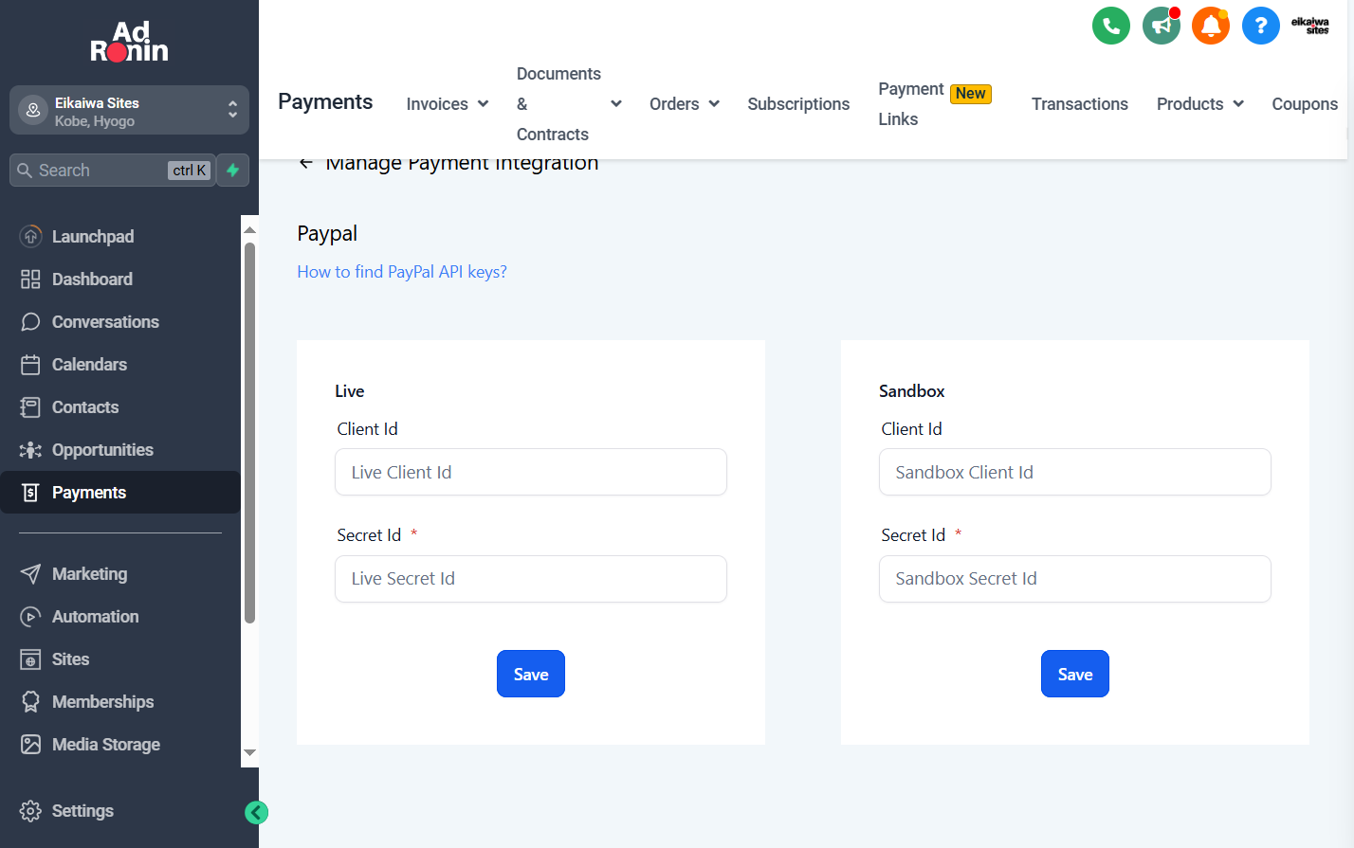
Task: Open 'How to find PayPal API keys?' link
Action: [x=402, y=272]
